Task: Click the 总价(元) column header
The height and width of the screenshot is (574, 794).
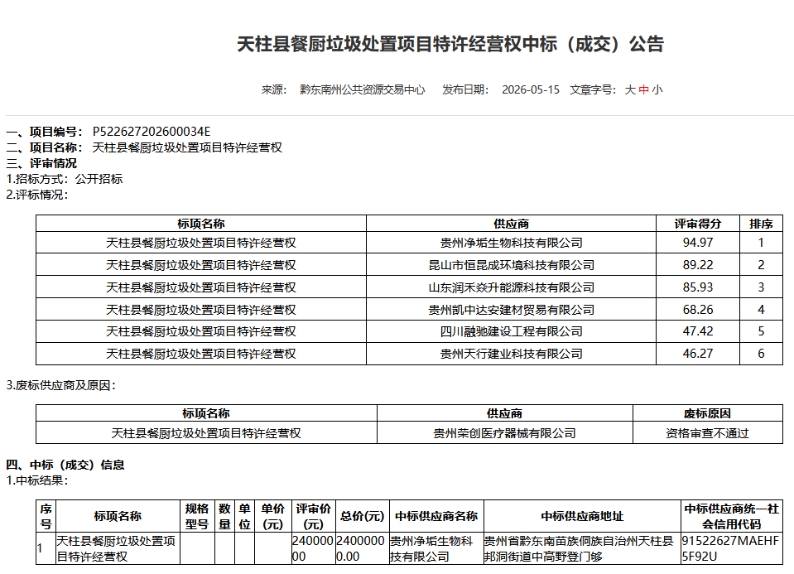Action: click(362, 516)
